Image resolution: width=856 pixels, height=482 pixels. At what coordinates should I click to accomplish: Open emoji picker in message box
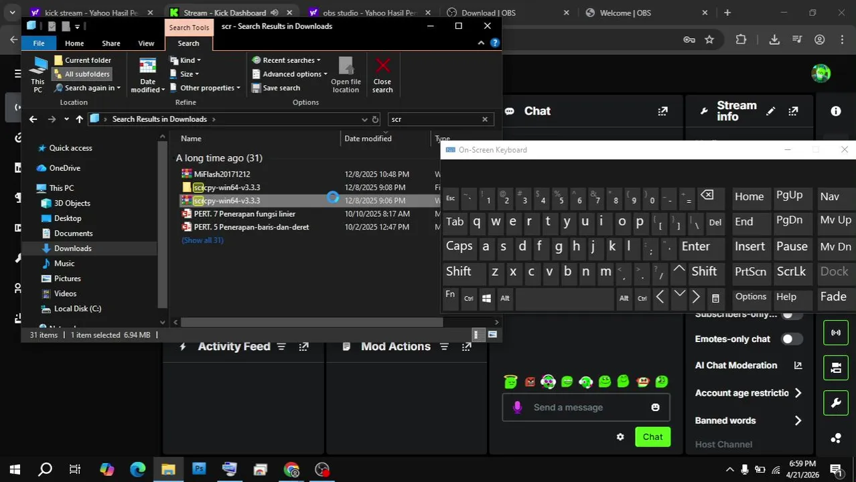click(x=655, y=407)
